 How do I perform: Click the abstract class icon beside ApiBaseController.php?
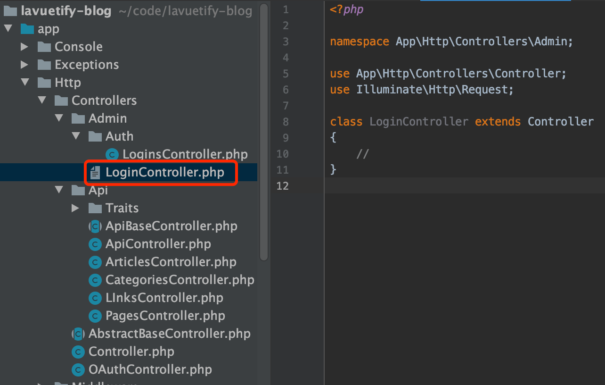click(95, 226)
